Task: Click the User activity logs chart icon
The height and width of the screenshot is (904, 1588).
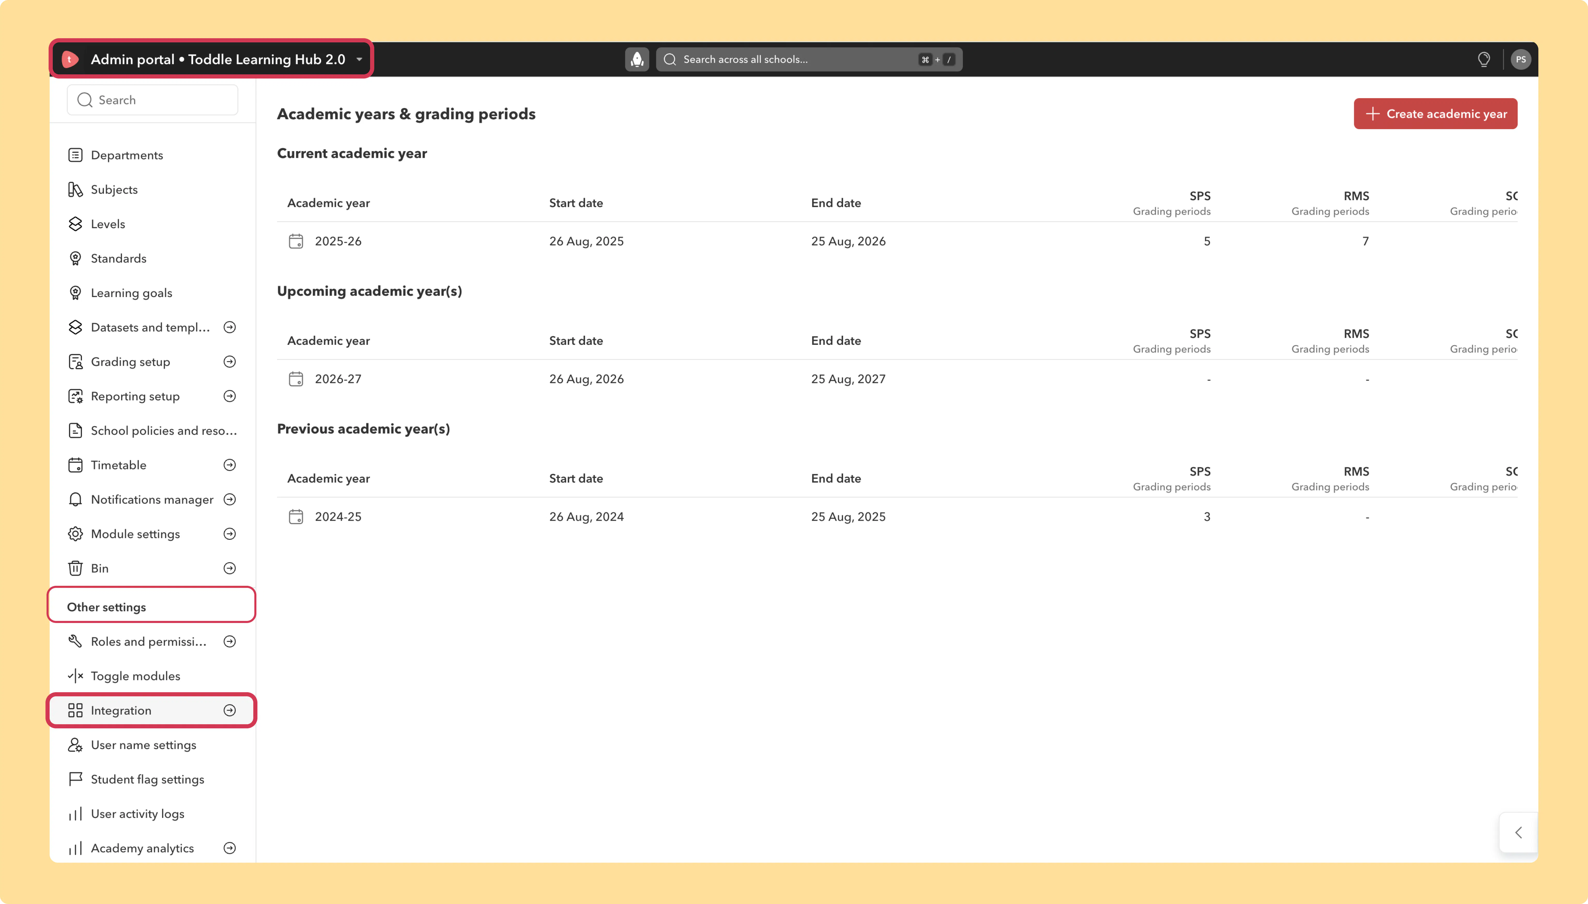Action: point(75,813)
